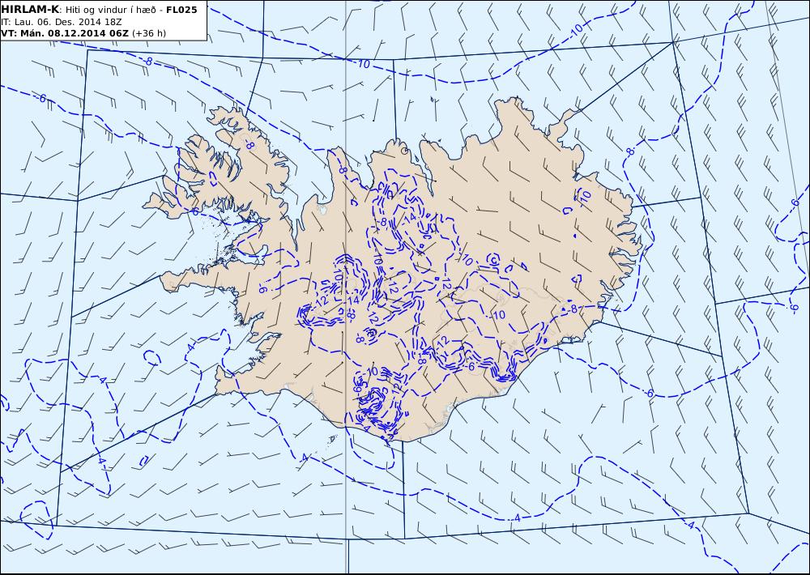The image size is (810, 575).
Task: Select the 'Hiti og vindur í hæð' title text
Action: pyautogui.click(x=112, y=10)
